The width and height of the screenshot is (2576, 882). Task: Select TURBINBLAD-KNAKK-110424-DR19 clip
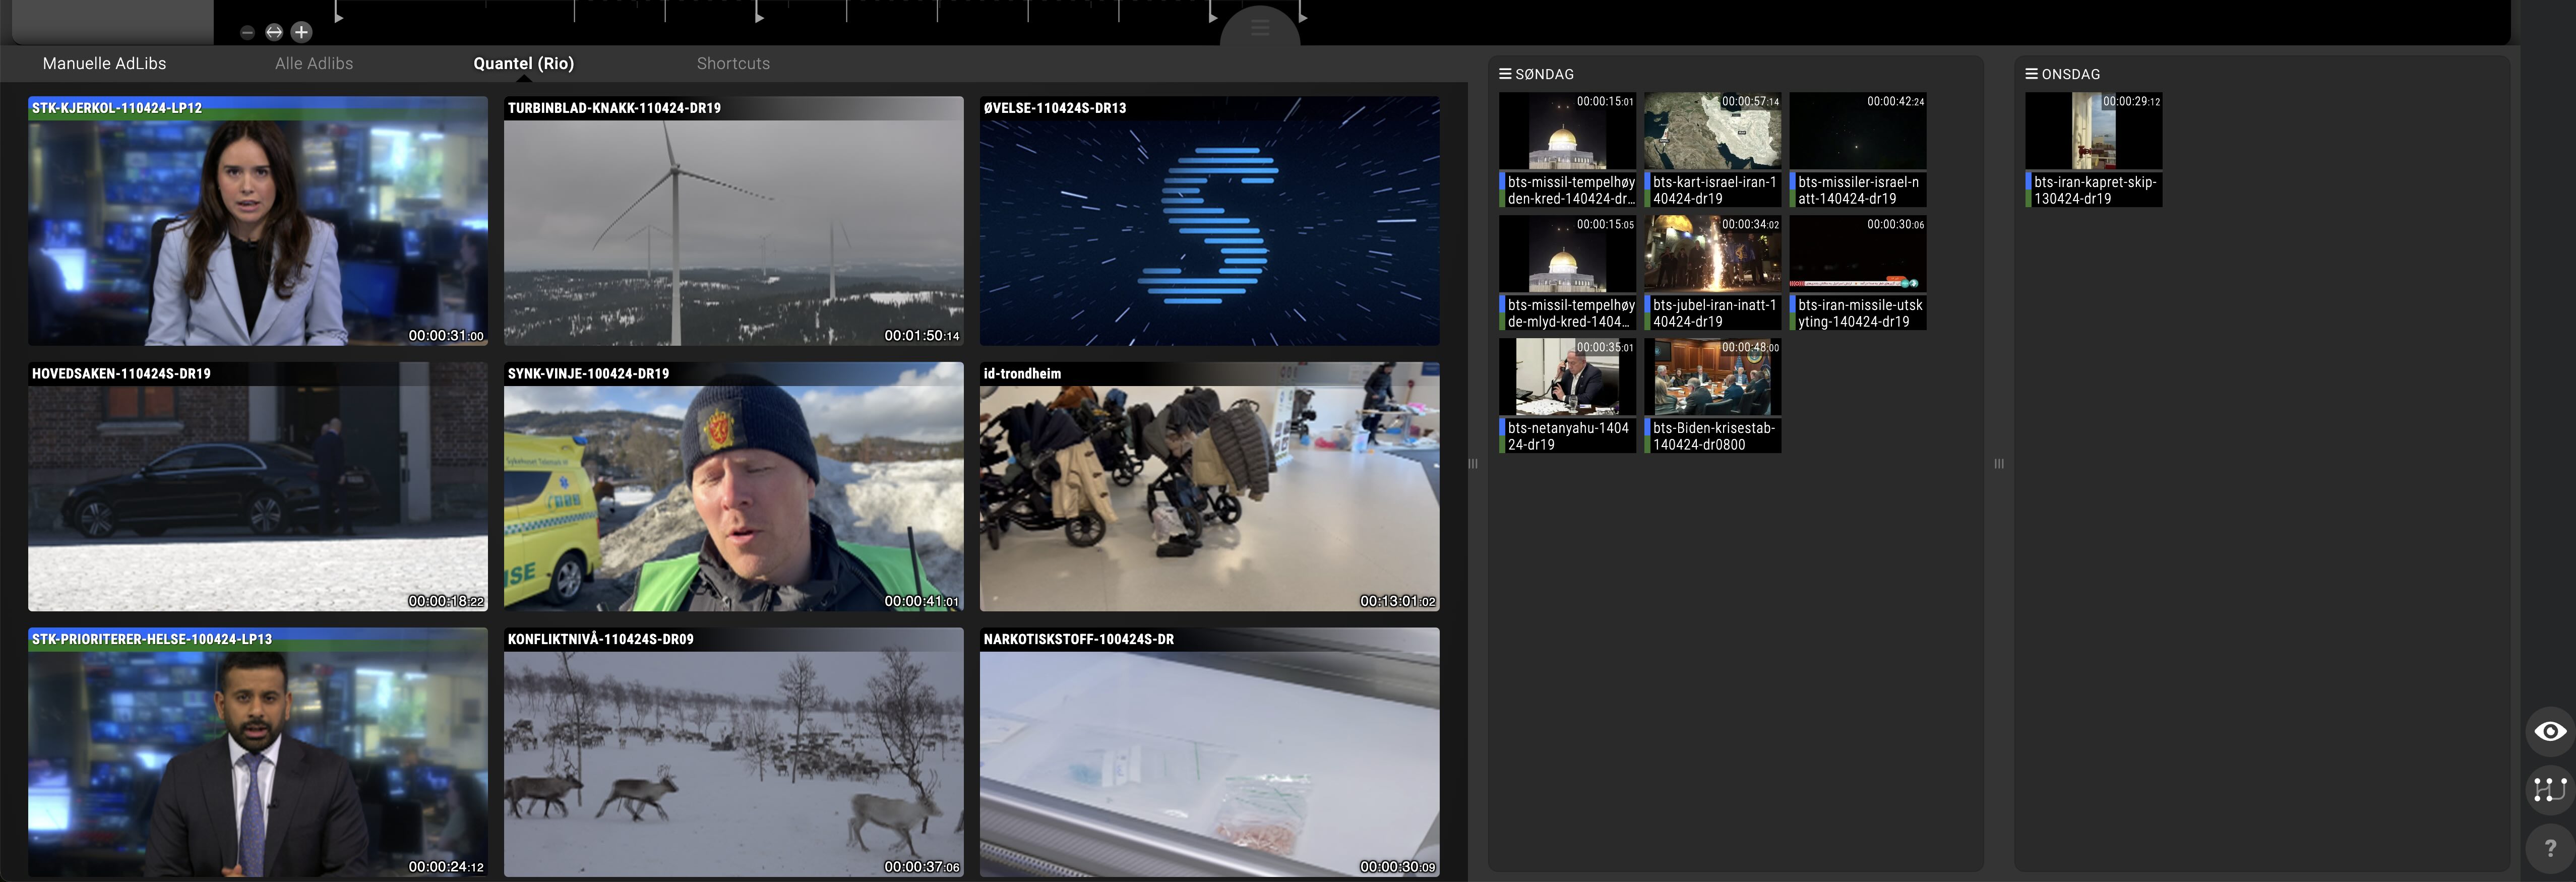pos(734,221)
